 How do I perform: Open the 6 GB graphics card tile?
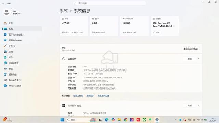click(104, 26)
